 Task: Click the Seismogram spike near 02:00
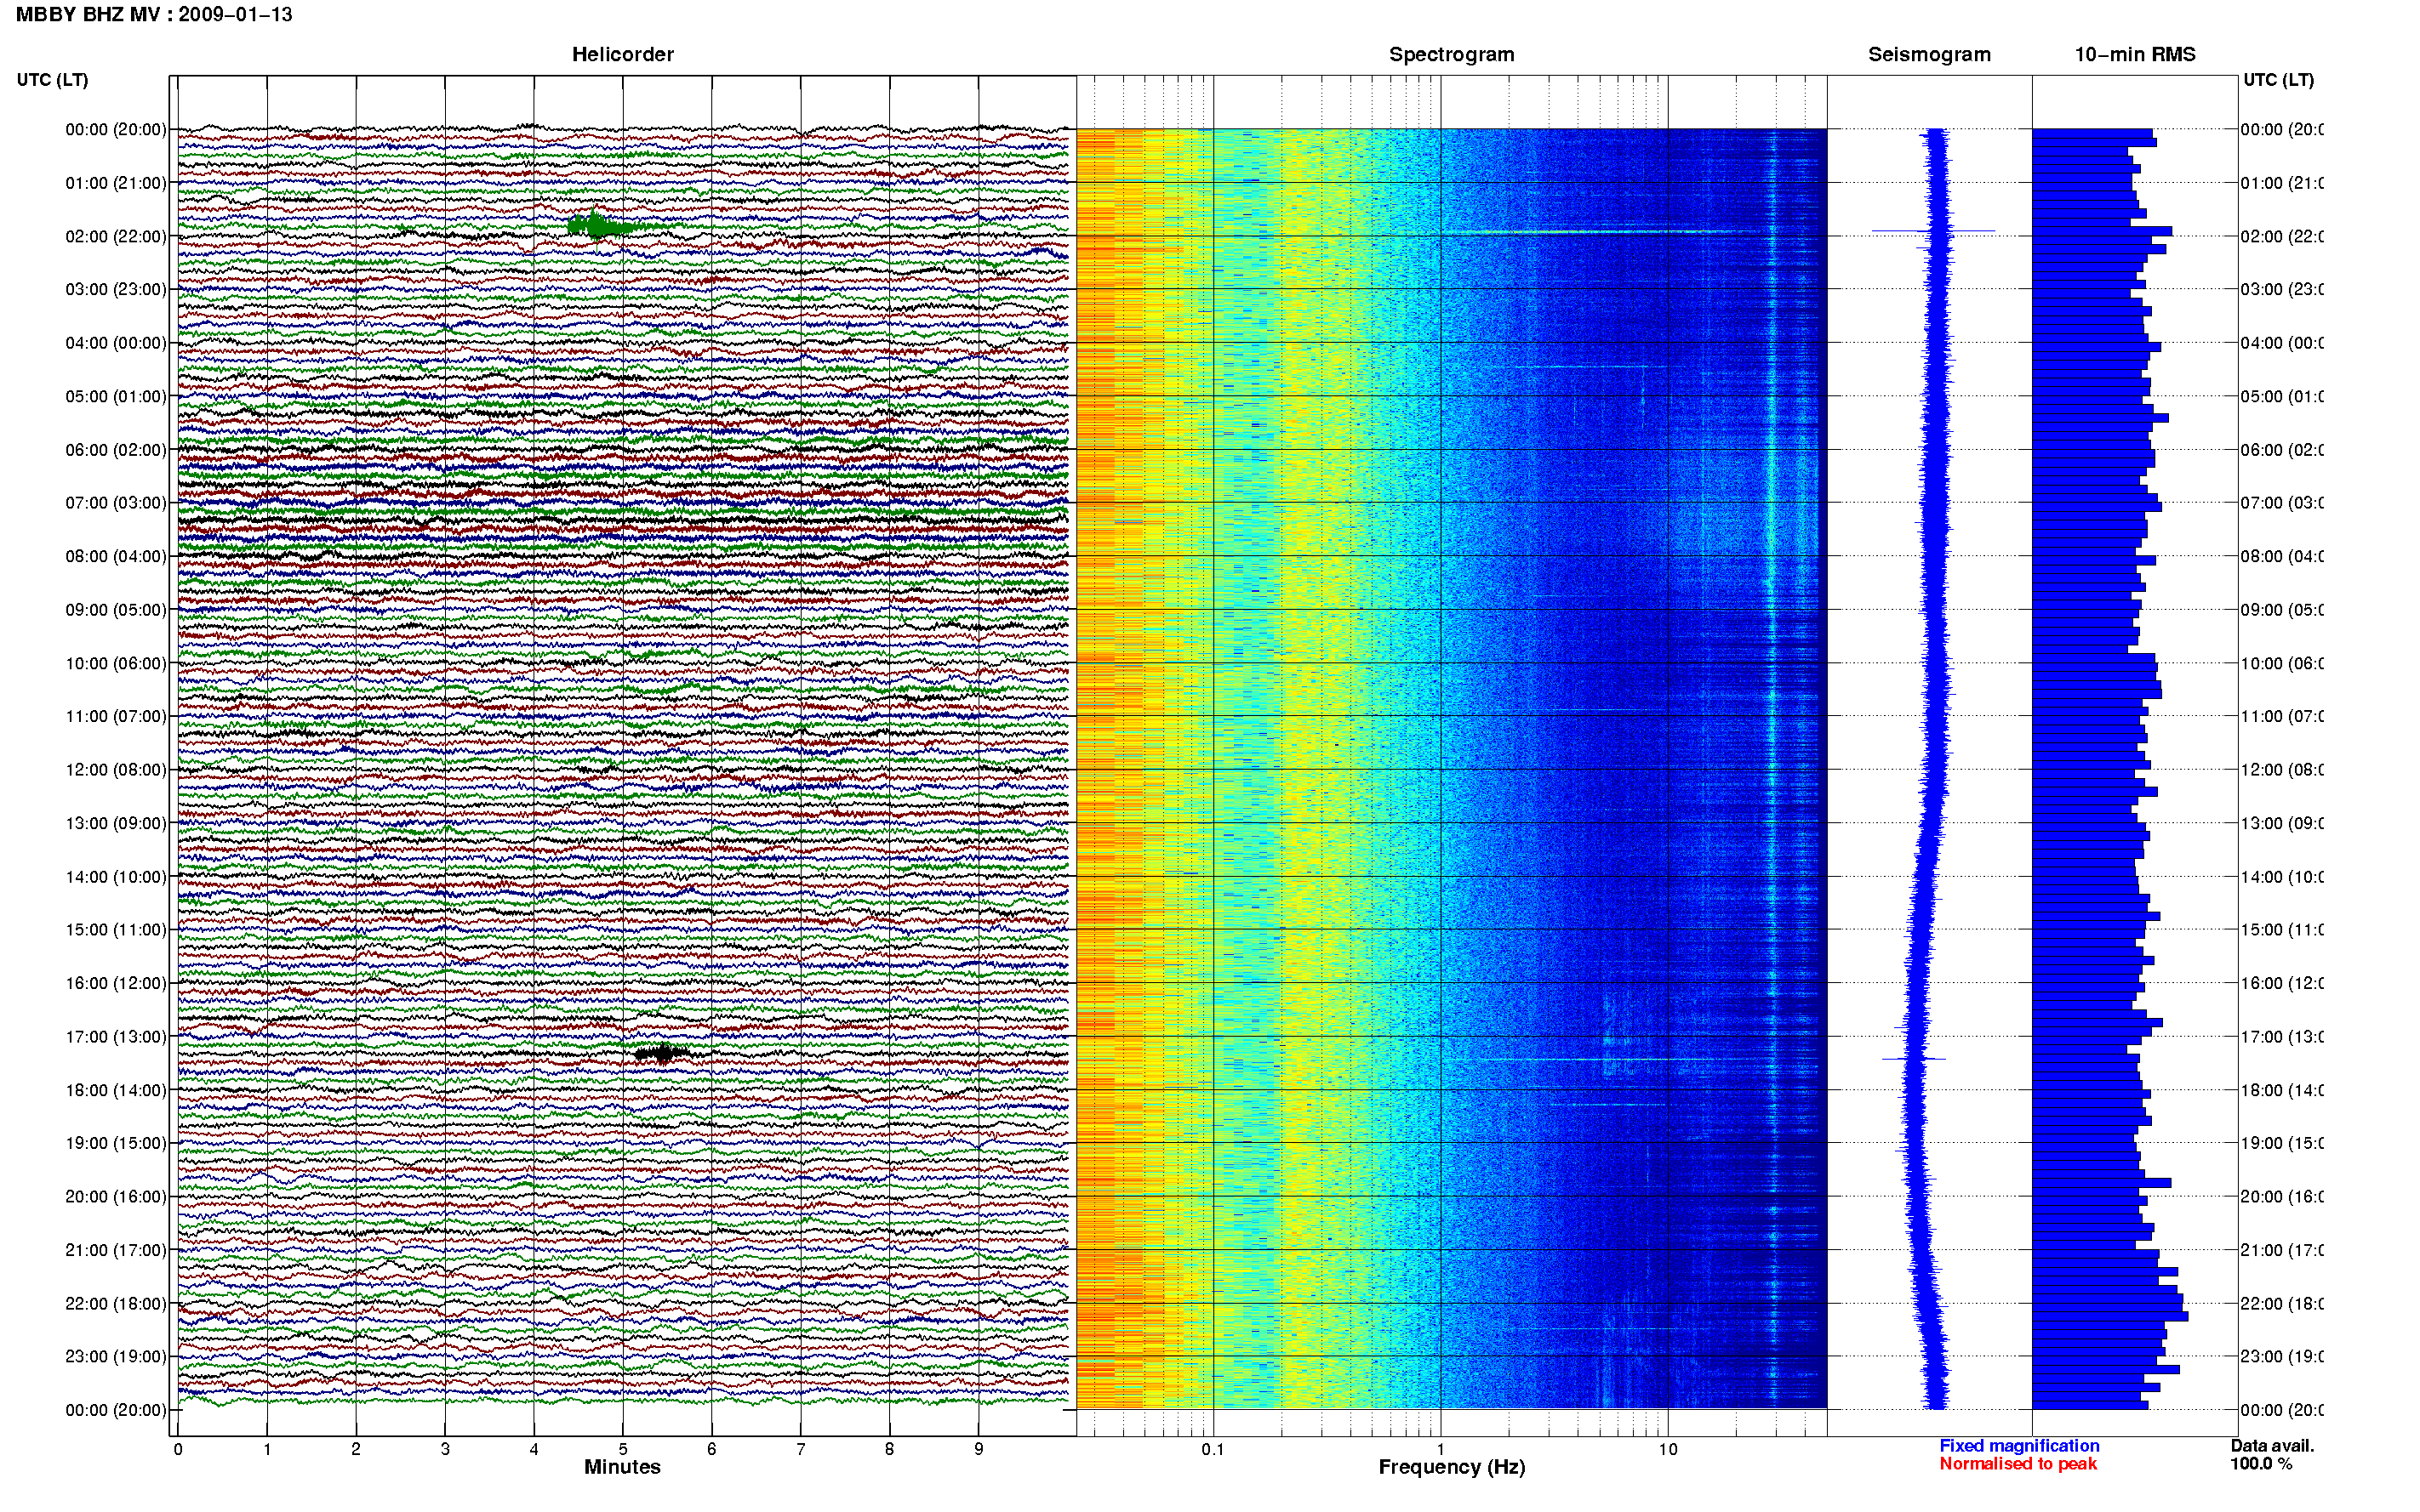pos(1932,231)
